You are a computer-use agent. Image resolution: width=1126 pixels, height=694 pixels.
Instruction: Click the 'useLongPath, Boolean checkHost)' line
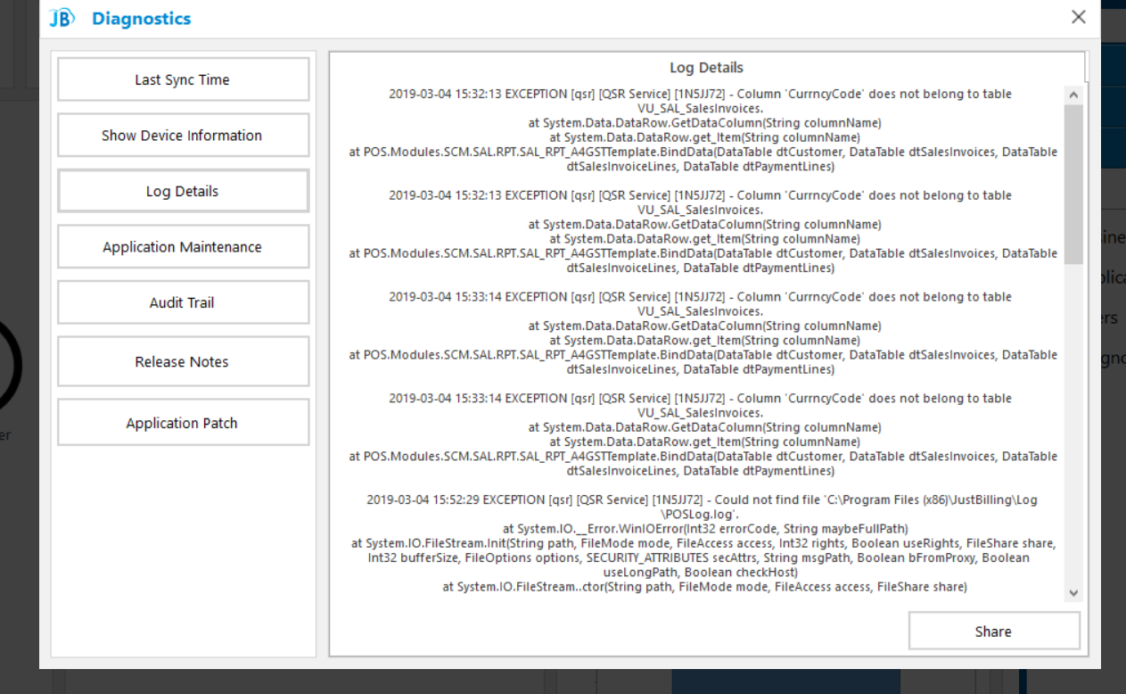[x=701, y=573]
